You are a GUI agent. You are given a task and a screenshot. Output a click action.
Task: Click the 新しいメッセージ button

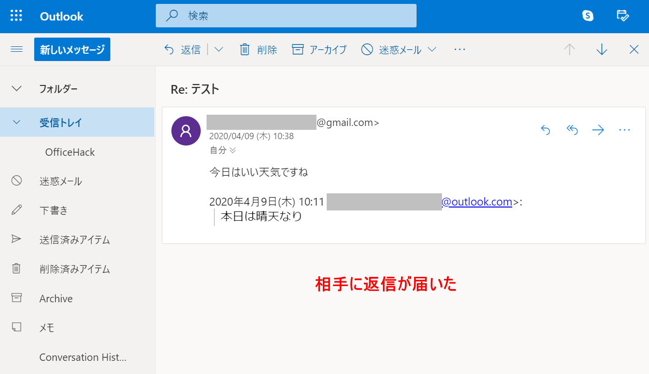pyautogui.click(x=72, y=49)
